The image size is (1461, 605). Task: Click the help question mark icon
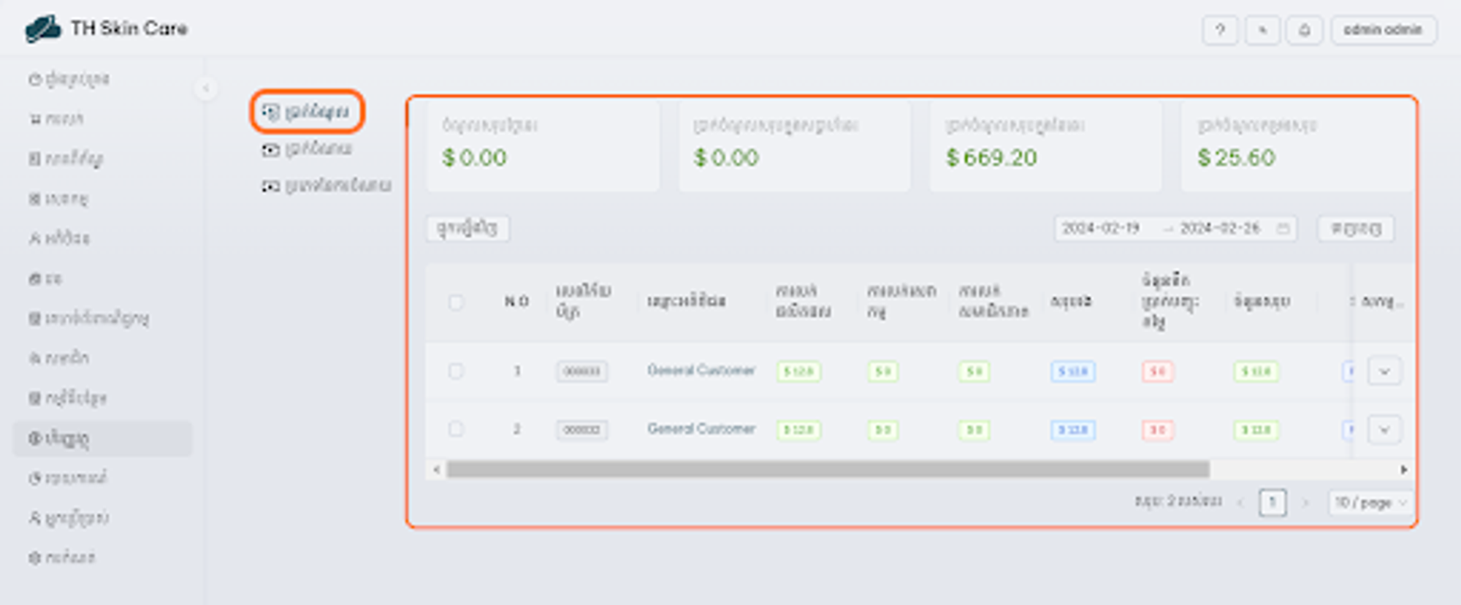[x=1219, y=30]
